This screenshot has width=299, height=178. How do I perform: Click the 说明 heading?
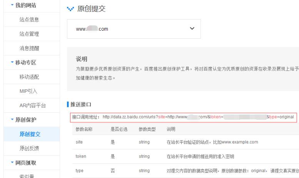(82, 59)
